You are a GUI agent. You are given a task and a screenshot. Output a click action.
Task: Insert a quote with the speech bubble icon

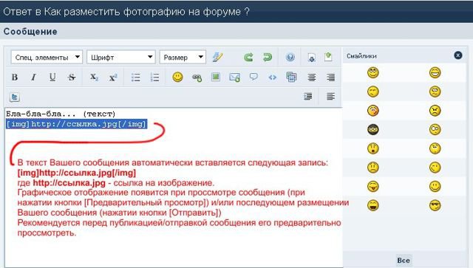pyautogui.click(x=253, y=77)
